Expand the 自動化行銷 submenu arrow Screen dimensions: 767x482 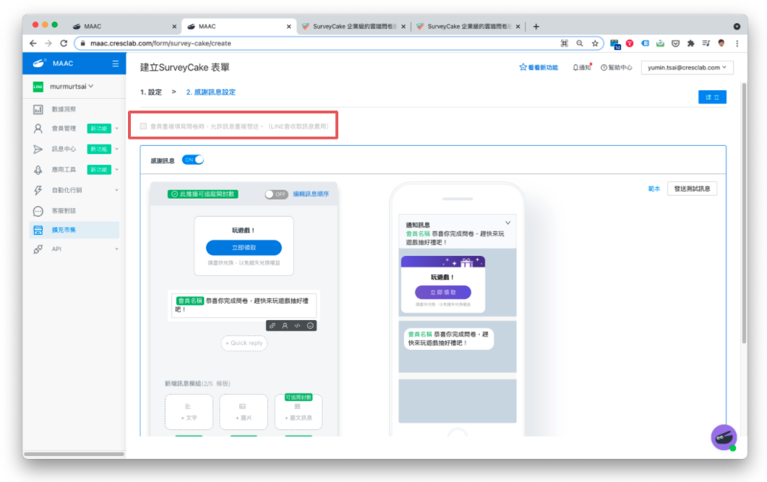pos(117,190)
